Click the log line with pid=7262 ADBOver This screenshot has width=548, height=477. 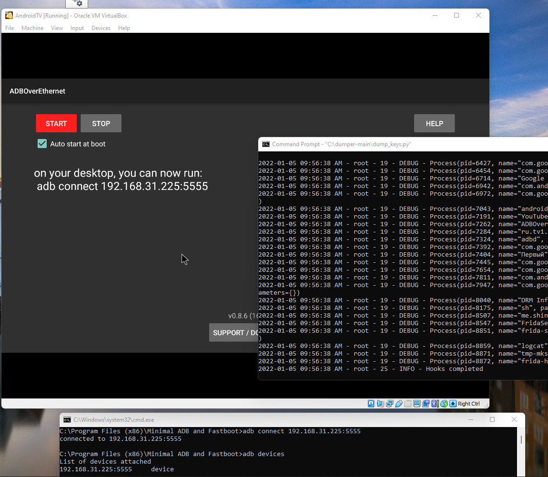403,224
